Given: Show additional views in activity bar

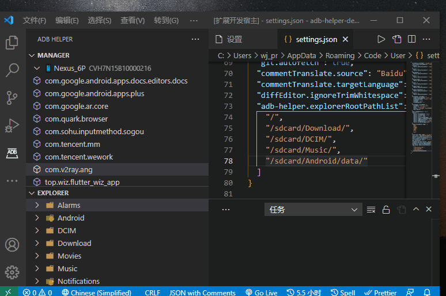Looking at the screenshot, I should pyautogui.click(x=12, y=181).
